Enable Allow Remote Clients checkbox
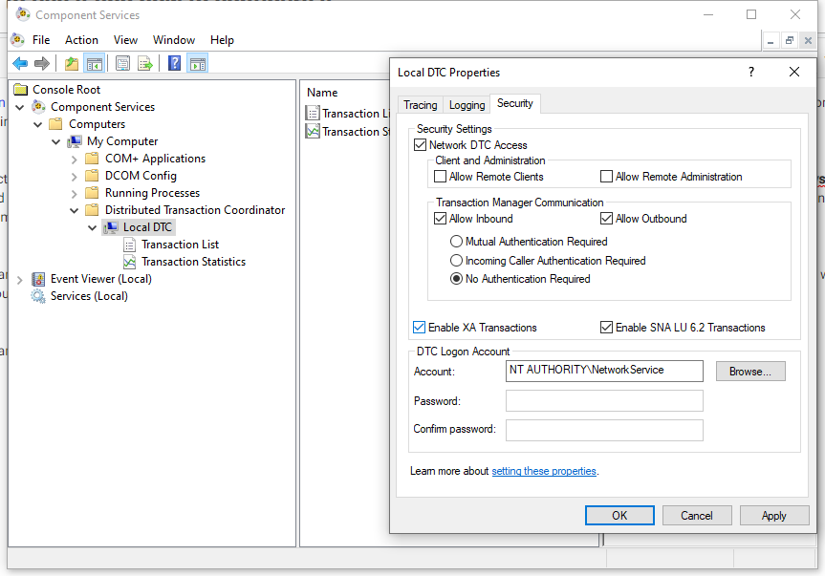 click(x=440, y=177)
